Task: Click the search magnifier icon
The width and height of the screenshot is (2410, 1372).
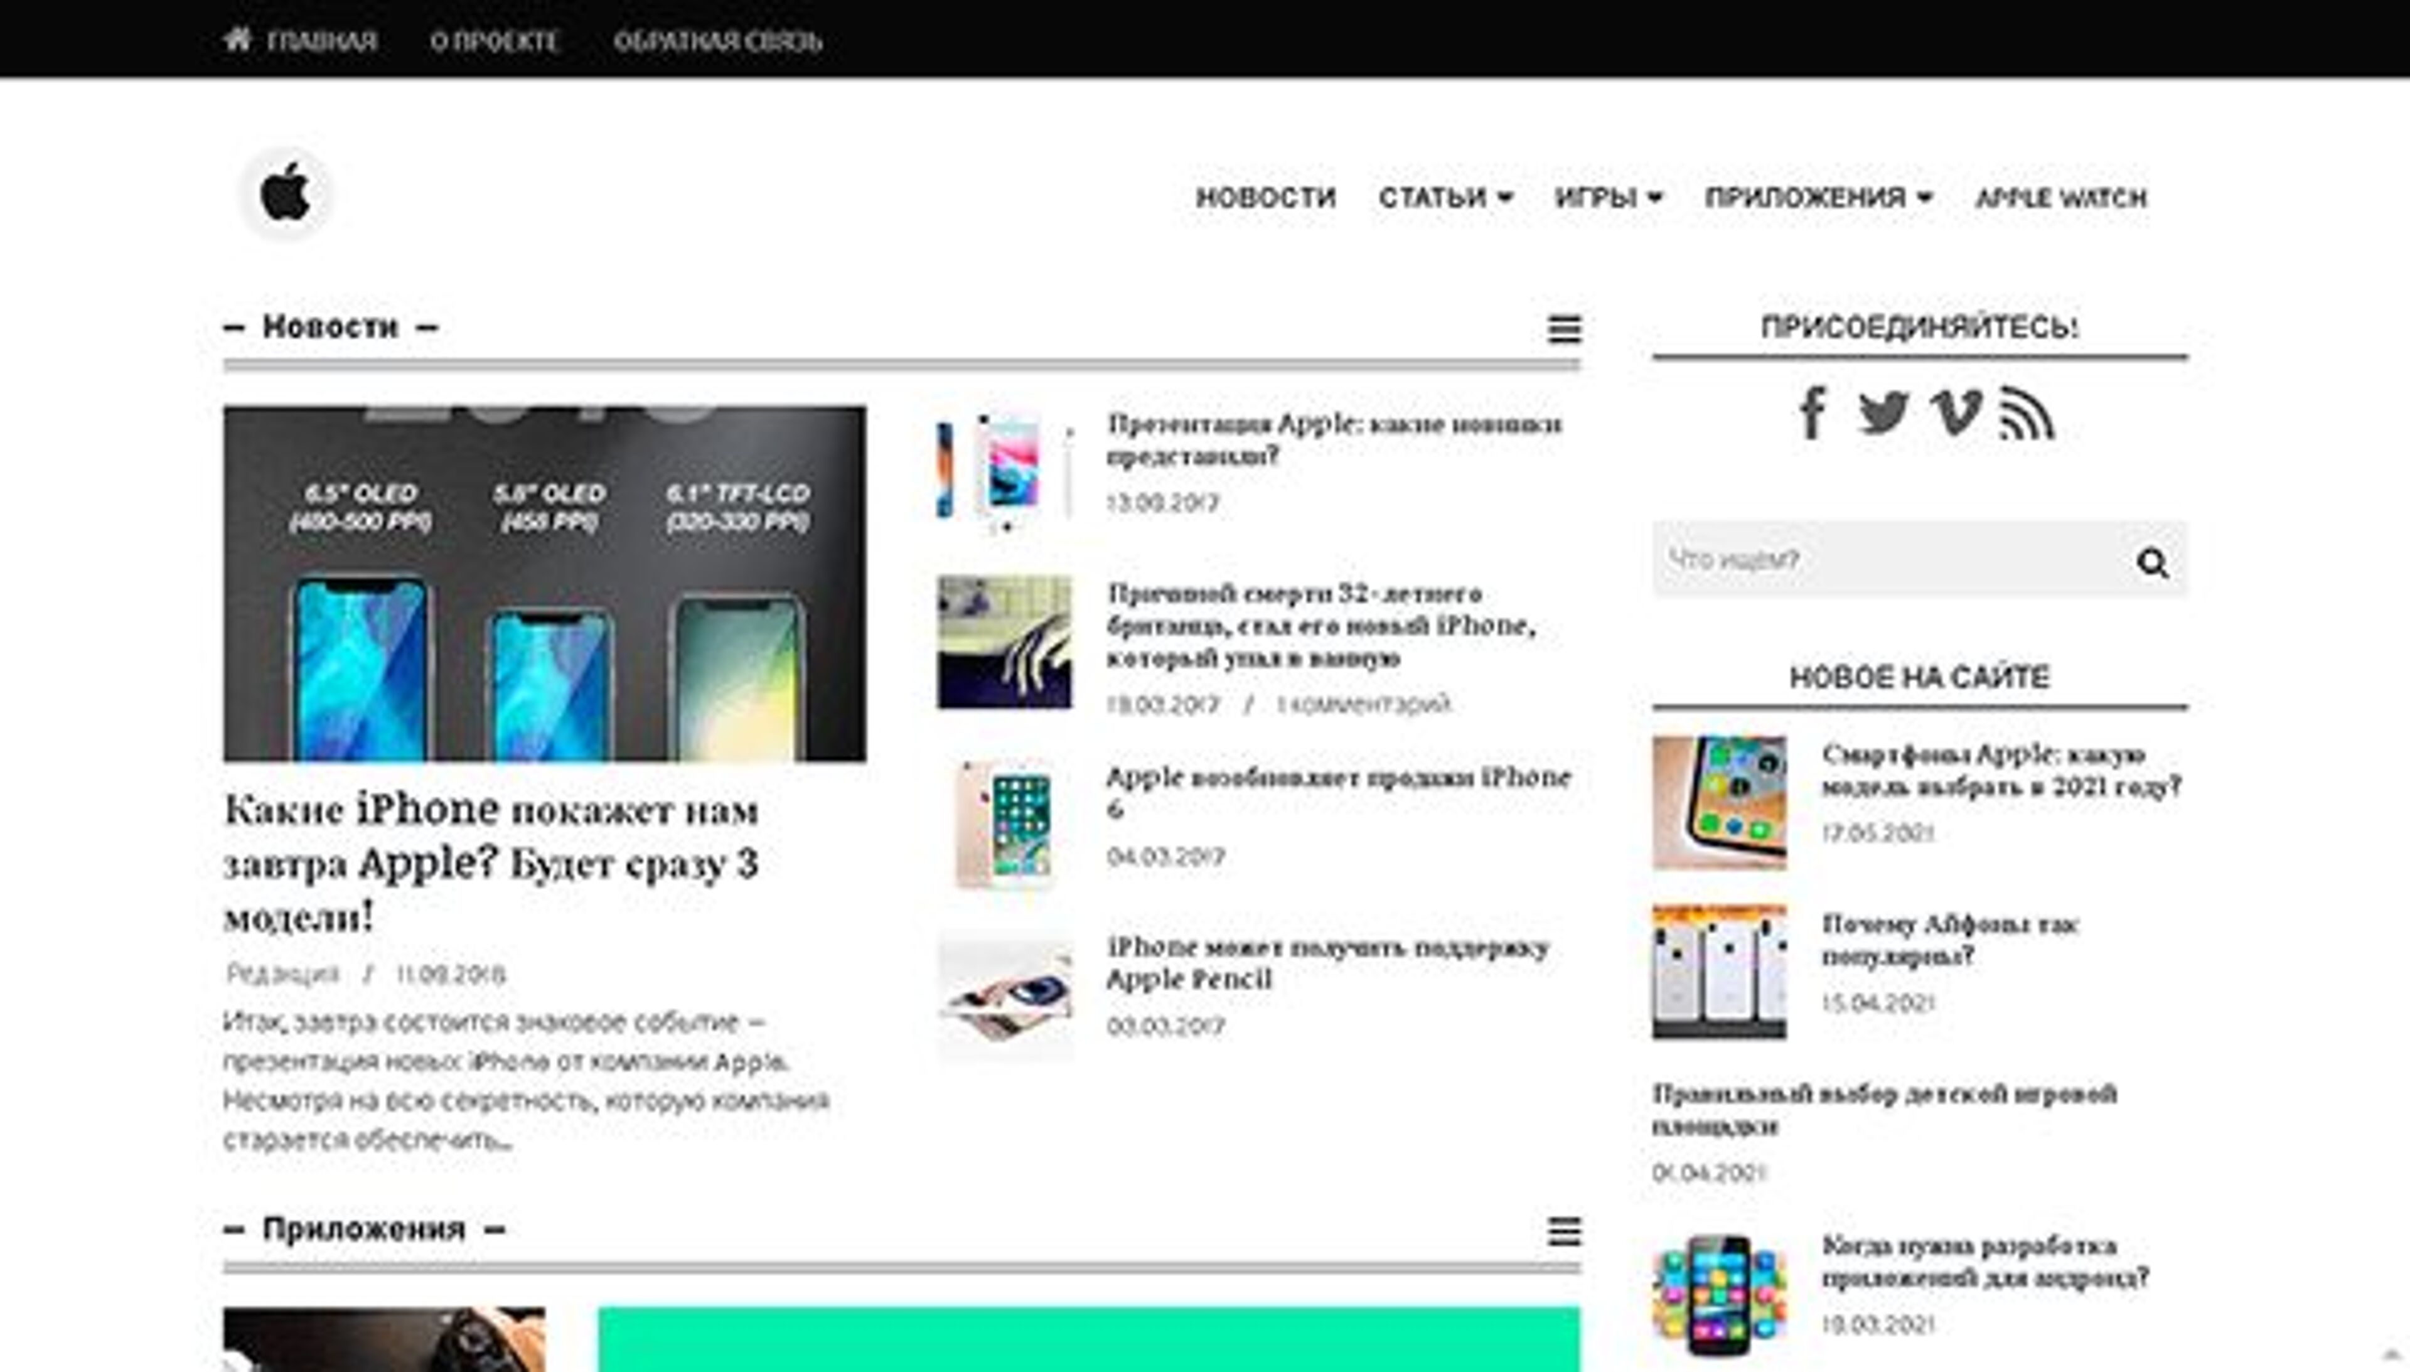Action: coord(2155,562)
